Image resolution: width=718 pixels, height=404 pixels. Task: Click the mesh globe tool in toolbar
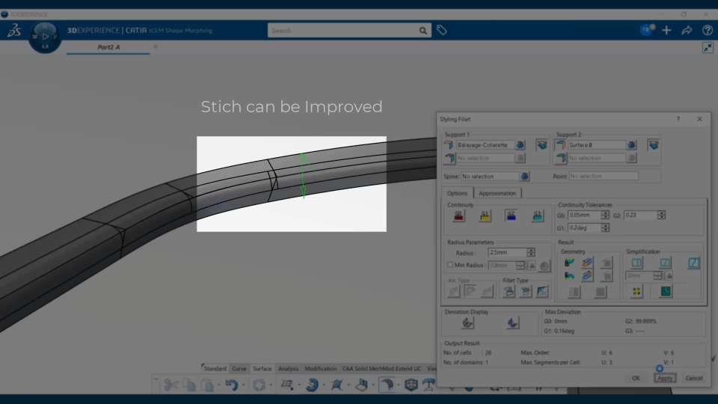pyautogui.click(x=411, y=385)
